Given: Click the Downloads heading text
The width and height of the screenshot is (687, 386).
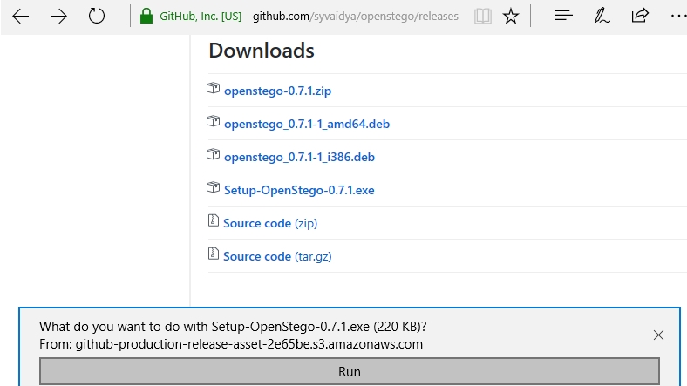Looking at the screenshot, I should [x=262, y=51].
